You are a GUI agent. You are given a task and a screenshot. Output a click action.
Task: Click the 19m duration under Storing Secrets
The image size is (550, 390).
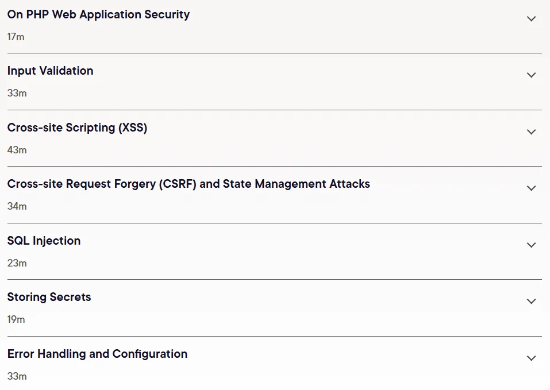(x=16, y=319)
